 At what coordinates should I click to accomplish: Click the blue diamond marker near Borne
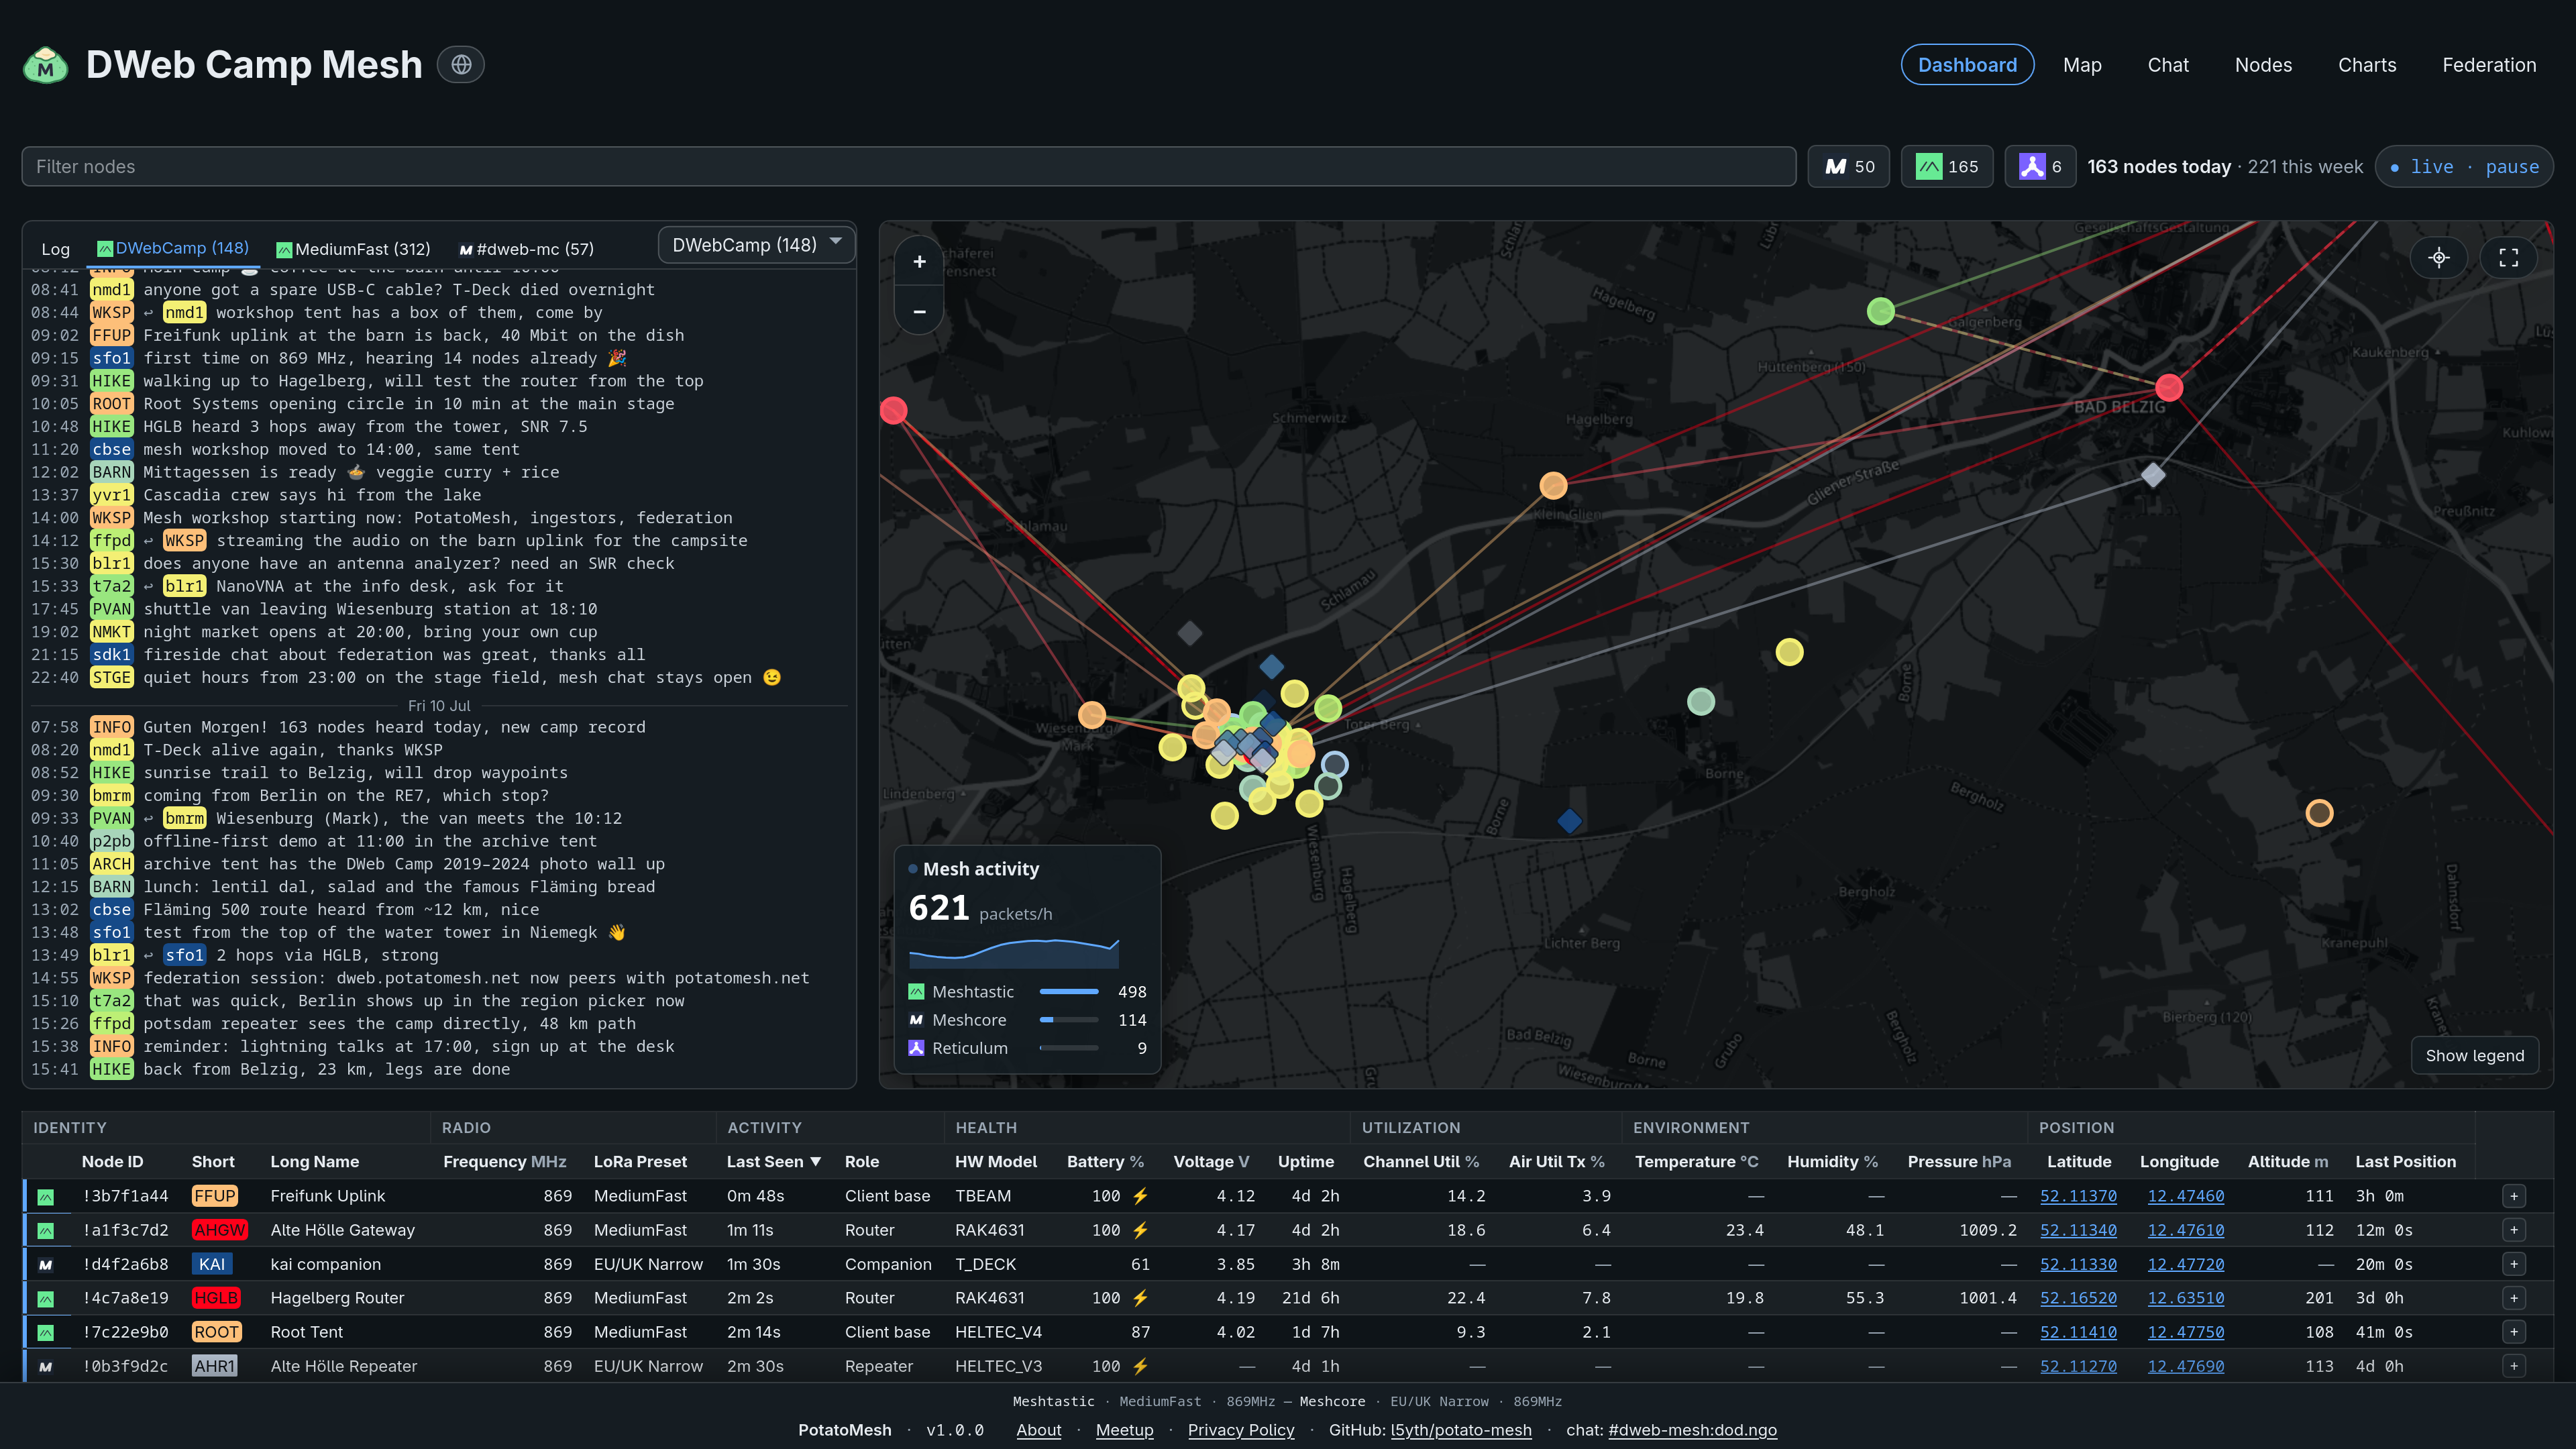1569,821
